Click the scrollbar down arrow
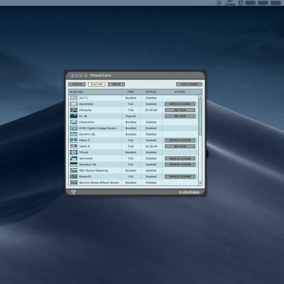 tap(200, 183)
